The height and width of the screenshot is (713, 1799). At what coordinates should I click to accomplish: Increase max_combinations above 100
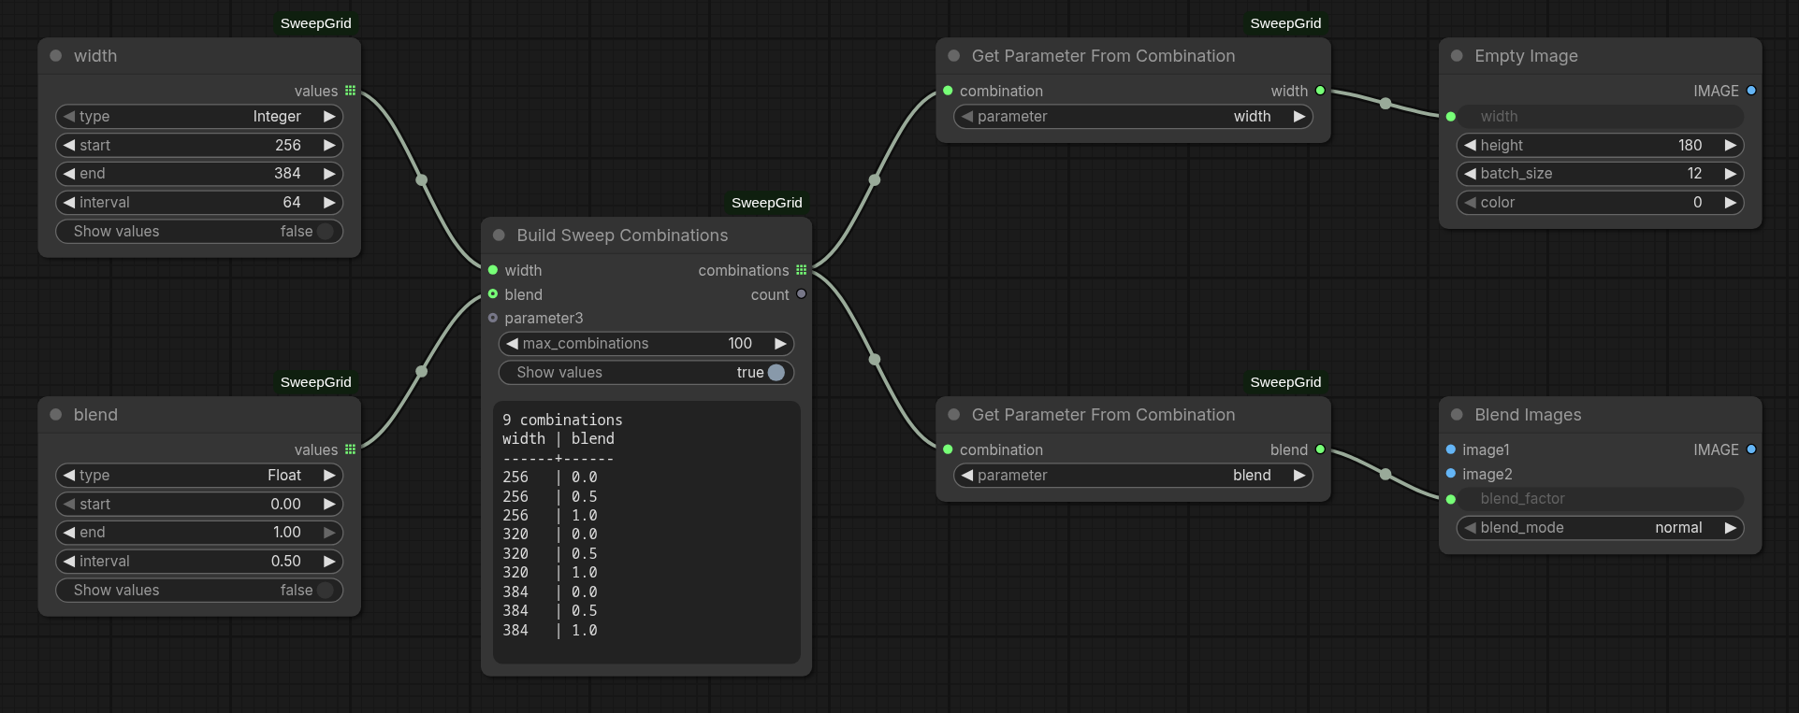(x=780, y=344)
